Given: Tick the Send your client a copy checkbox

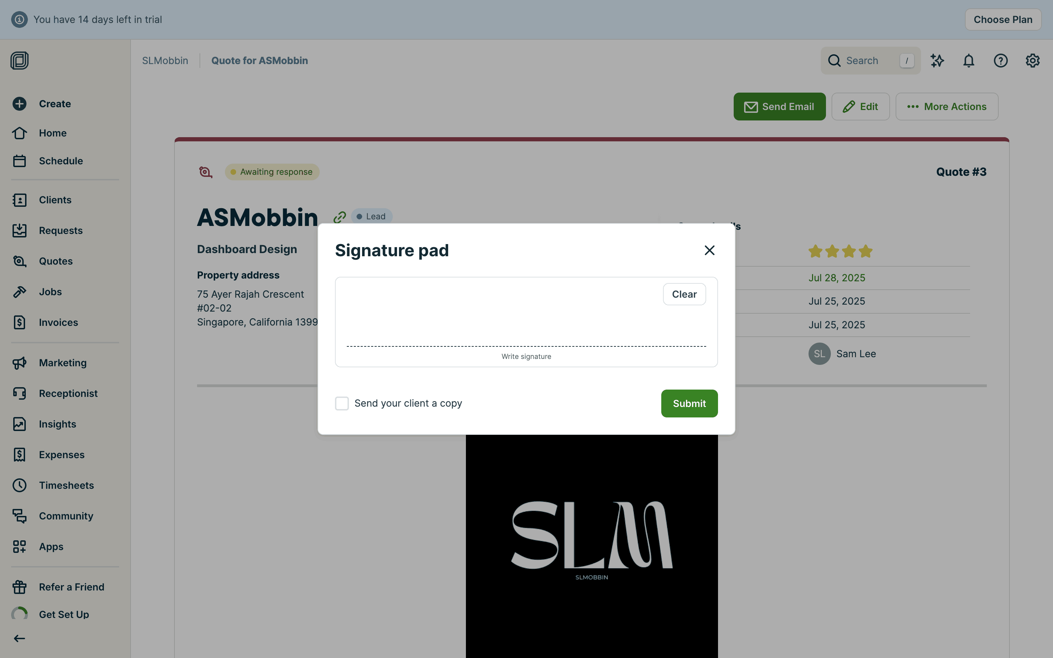Looking at the screenshot, I should (342, 404).
